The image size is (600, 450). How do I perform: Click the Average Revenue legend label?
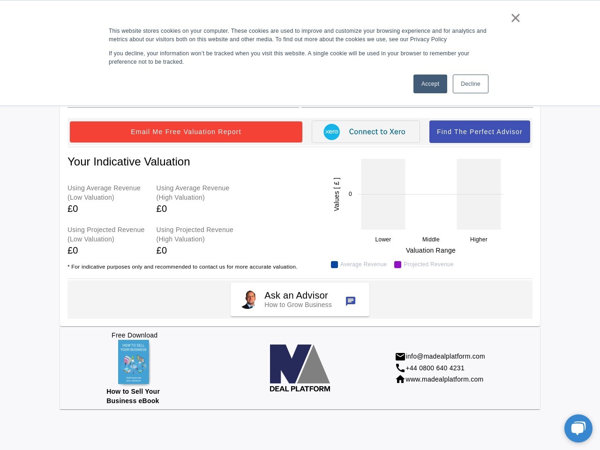click(363, 264)
